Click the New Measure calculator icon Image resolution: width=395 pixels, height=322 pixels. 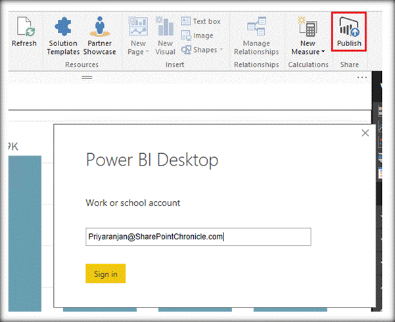pos(308,26)
